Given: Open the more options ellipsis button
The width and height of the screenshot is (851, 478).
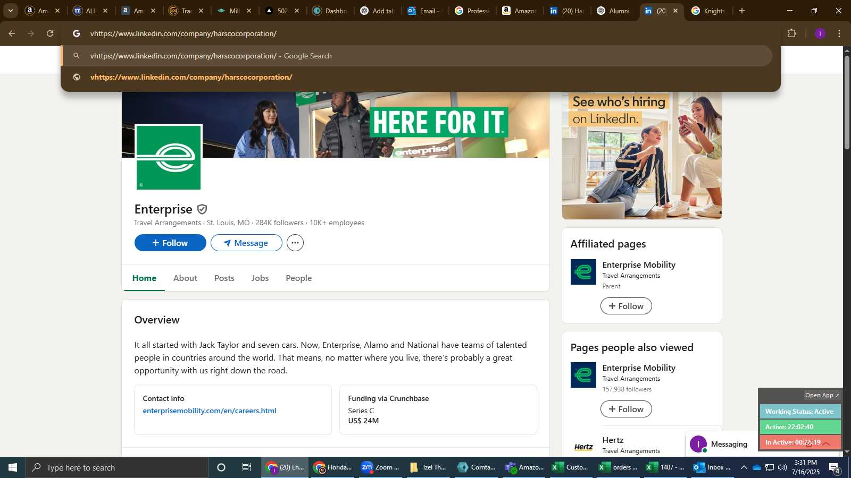Looking at the screenshot, I should pos(295,243).
